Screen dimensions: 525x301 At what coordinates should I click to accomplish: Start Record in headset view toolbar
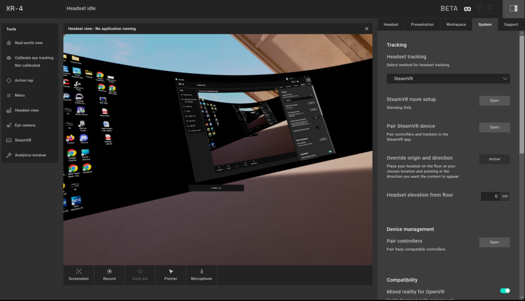coord(109,275)
